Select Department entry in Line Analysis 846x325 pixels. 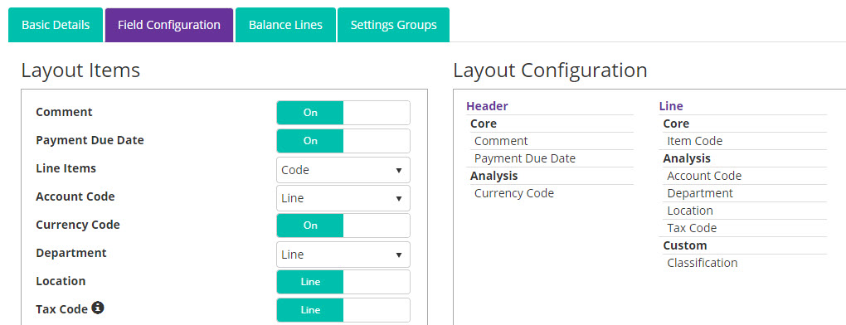point(700,193)
